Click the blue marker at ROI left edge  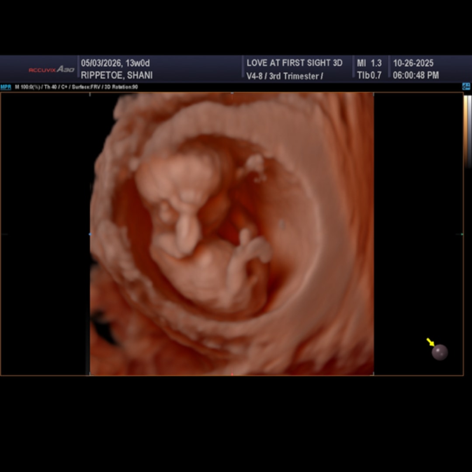pyautogui.click(x=90, y=234)
